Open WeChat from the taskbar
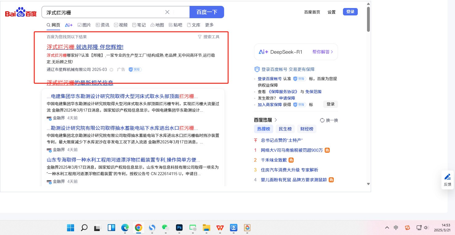The image size is (455, 235). (165, 228)
